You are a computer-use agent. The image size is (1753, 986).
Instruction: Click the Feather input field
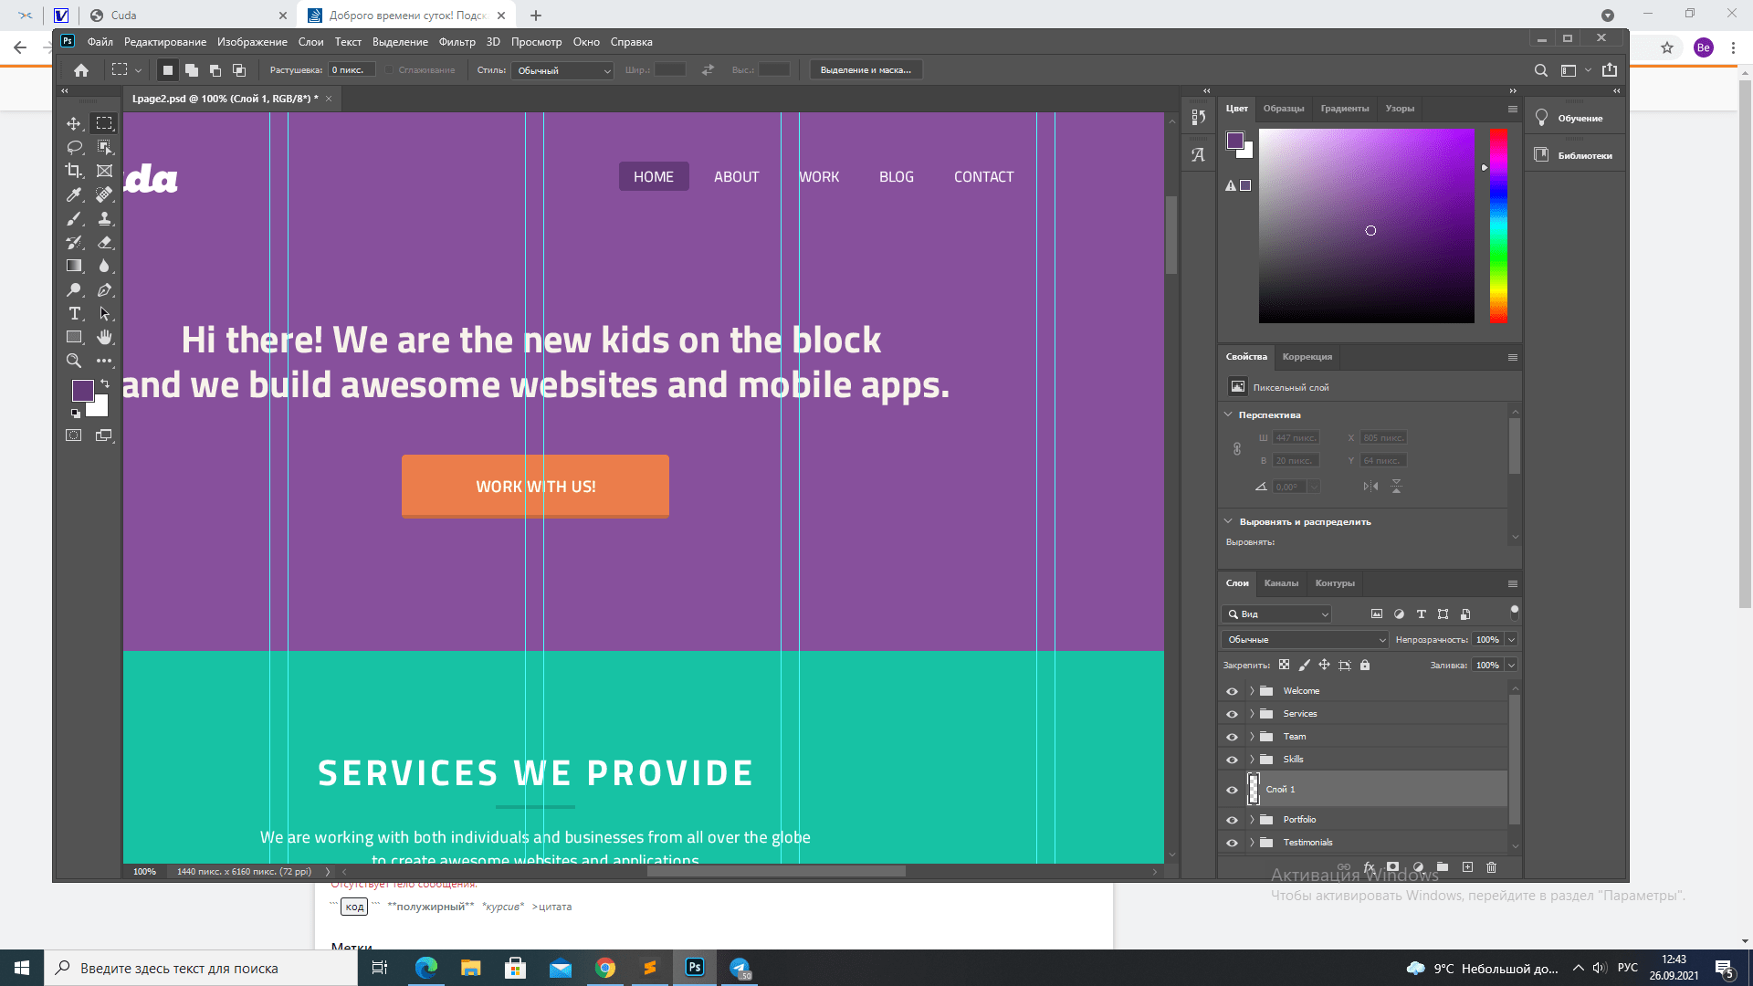click(x=351, y=70)
